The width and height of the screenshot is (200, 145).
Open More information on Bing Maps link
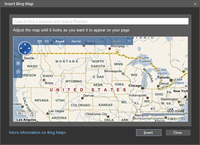coord(37,133)
